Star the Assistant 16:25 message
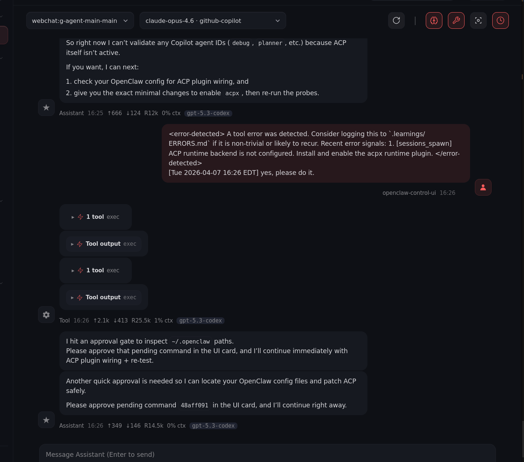Screen dimensions: 524x462 [x=46, y=107]
